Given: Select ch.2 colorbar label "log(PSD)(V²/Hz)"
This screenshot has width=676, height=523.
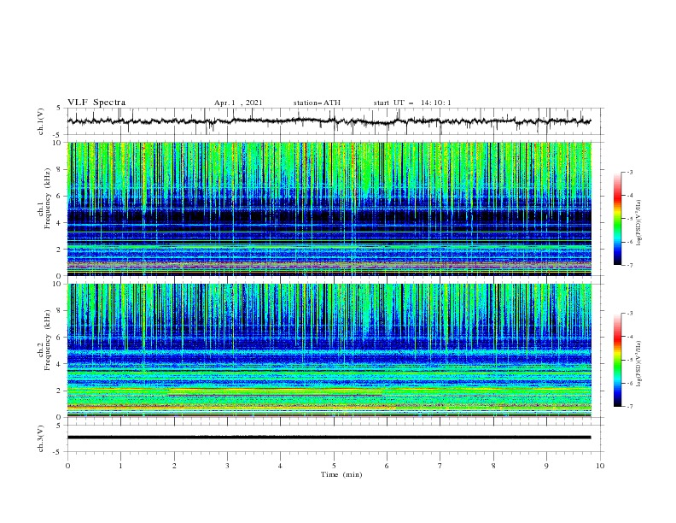Looking at the screenshot, I should [x=639, y=364].
